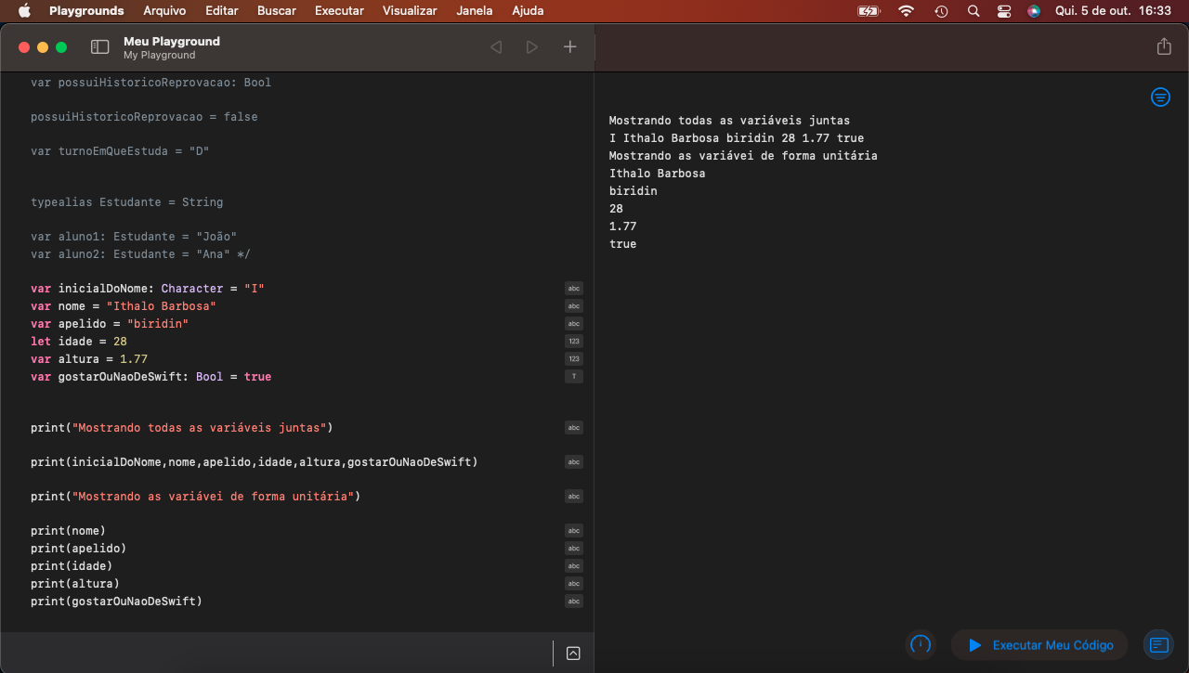The width and height of the screenshot is (1189, 673).
Task: Place cursor in 'var nome = "Ithalo Barbosa"' line
Action: (124, 306)
